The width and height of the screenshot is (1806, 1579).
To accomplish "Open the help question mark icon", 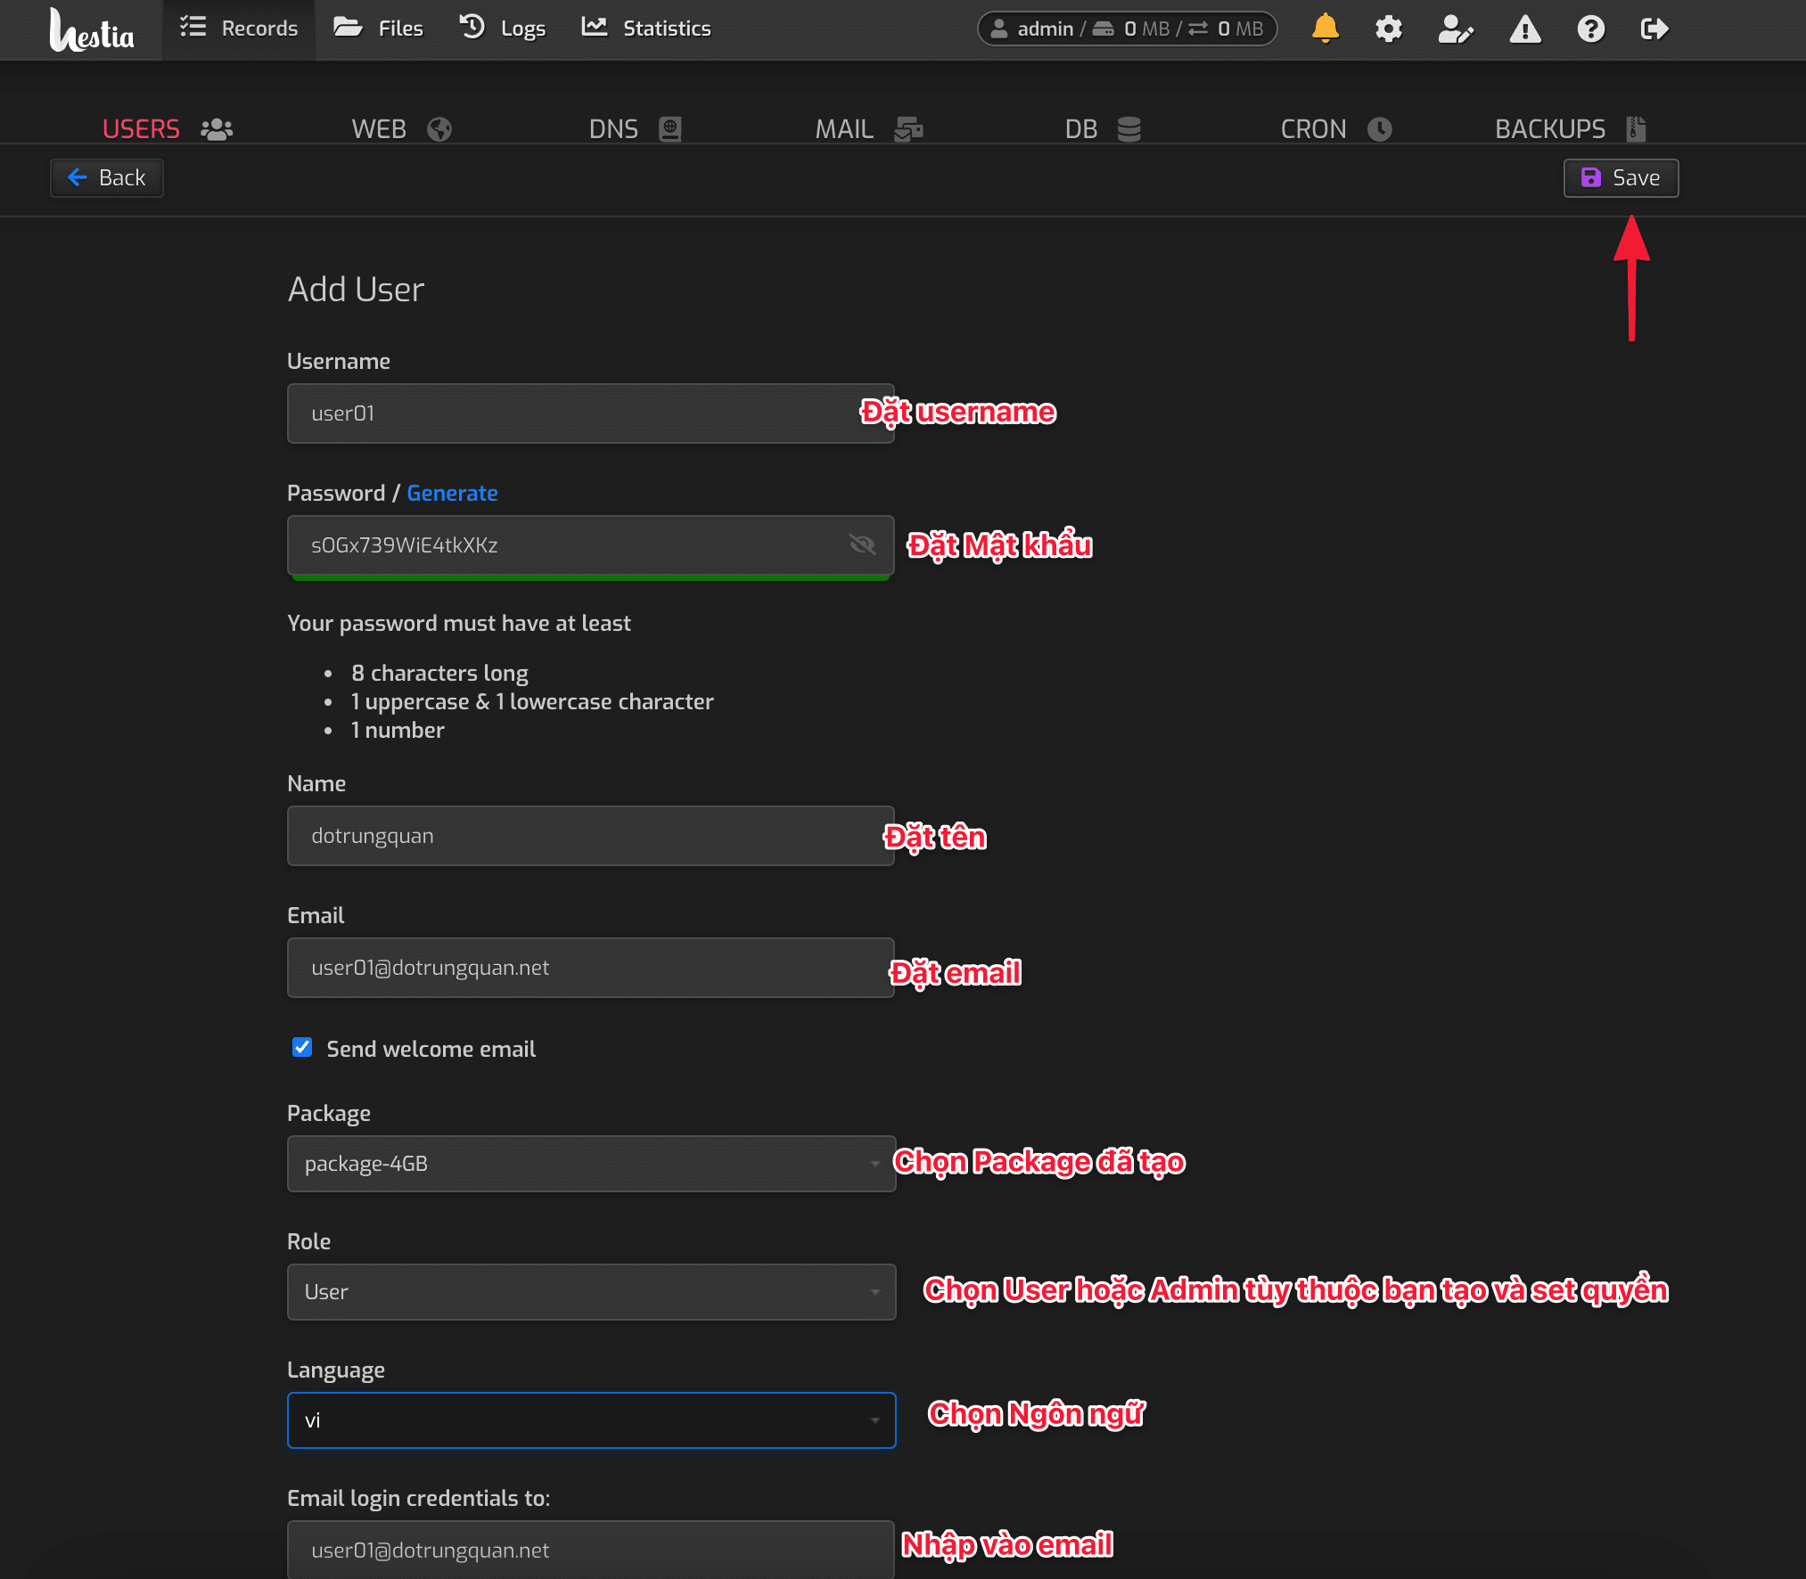I will point(1590,29).
